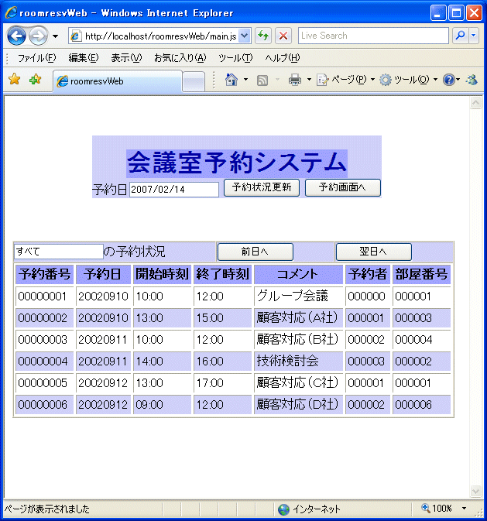The height and width of the screenshot is (521, 487).
Task: Click the Print icon
Action: (x=295, y=80)
